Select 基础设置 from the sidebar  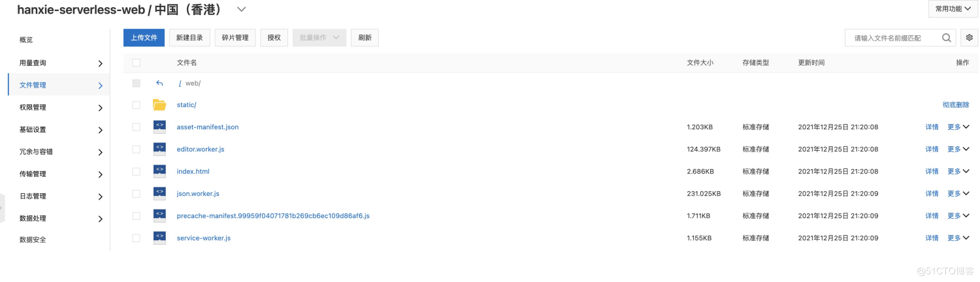[x=59, y=129]
